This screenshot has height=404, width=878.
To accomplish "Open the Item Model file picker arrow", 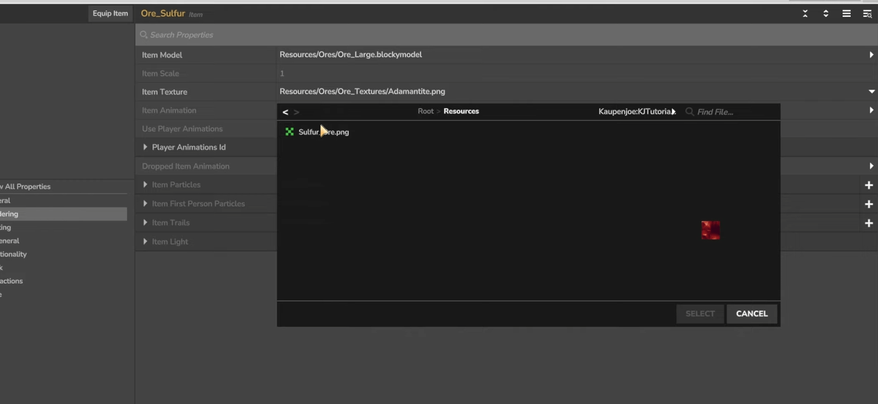I will pos(871,55).
